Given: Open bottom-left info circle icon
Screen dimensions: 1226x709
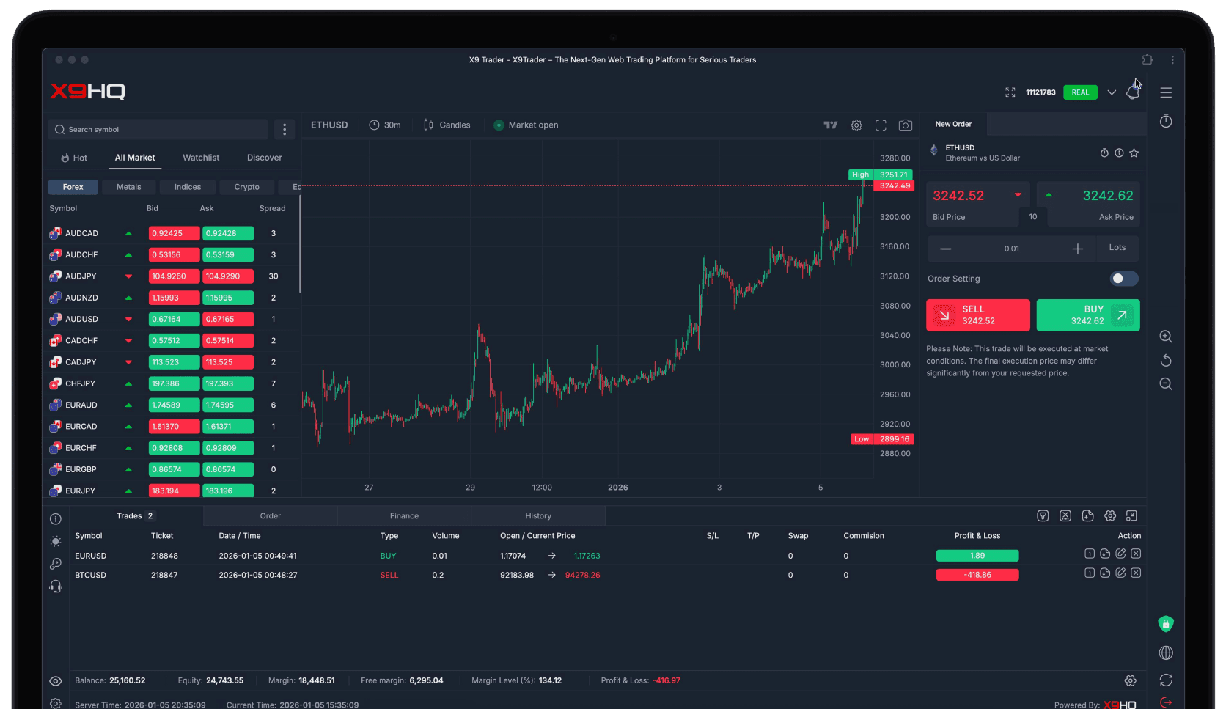Looking at the screenshot, I should pos(56,519).
